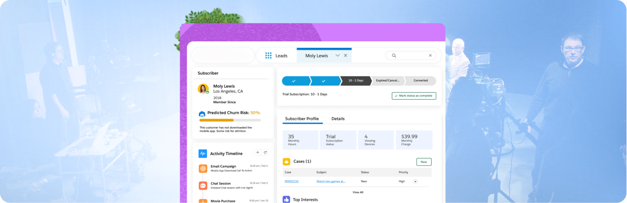The width and height of the screenshot is (627, 203).
Task: Open the Movie Purchase activity
Action: pos(223,200)
